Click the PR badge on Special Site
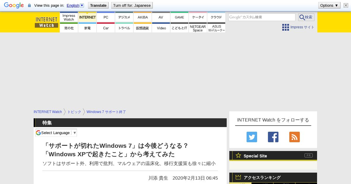Viewport: 351px width, 184px height. (x=309, y=155)
